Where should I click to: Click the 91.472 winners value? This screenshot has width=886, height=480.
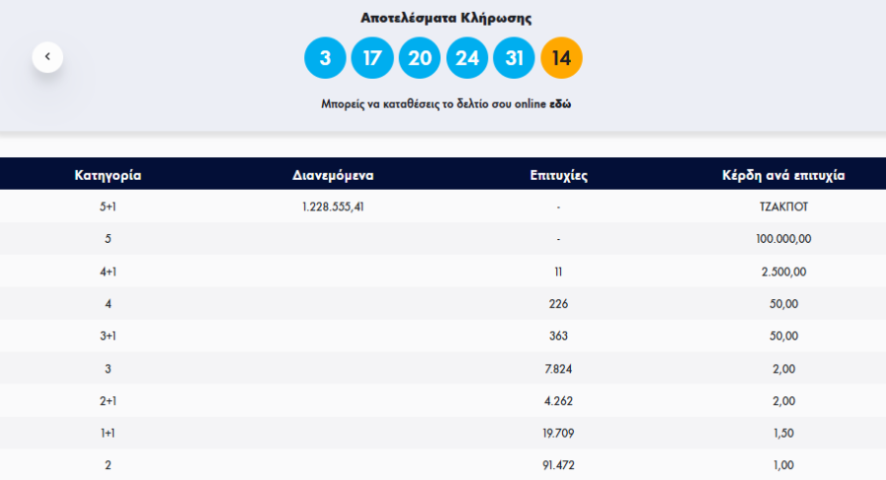(x=558, y=465)
